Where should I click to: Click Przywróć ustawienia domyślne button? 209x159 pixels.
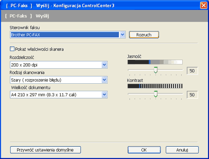pos(46,150)
